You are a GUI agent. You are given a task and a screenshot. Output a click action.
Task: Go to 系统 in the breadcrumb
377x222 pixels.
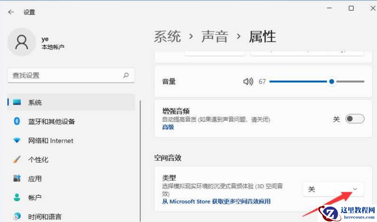(167, 37)
